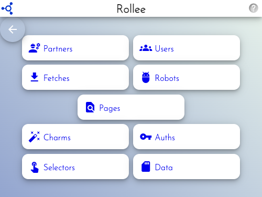
Task: Click the Charms magic wand icon
Action: click(x=35, y=137)
